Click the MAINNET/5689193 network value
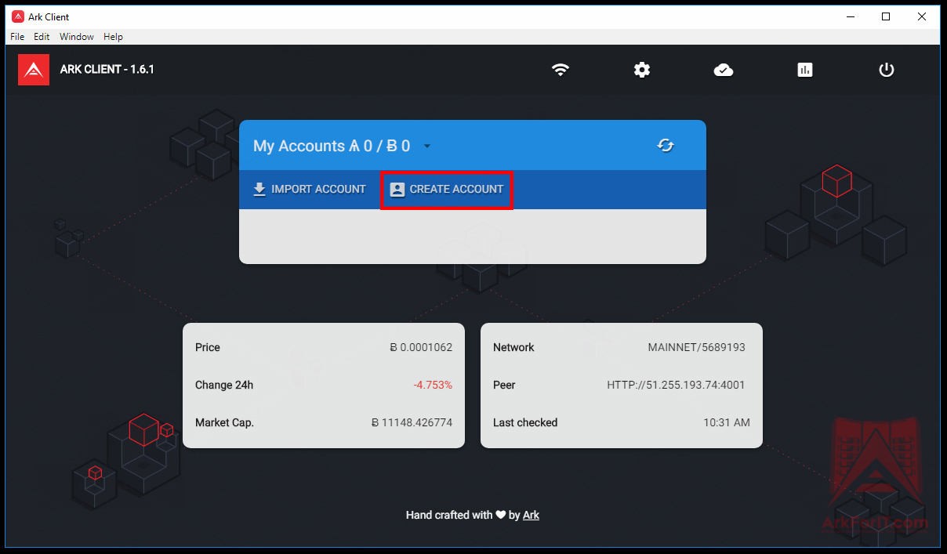 tap(697, 347)
